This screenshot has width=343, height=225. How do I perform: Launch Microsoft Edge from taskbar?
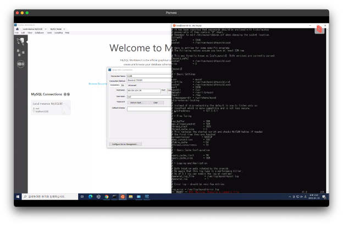coord(90,196)
